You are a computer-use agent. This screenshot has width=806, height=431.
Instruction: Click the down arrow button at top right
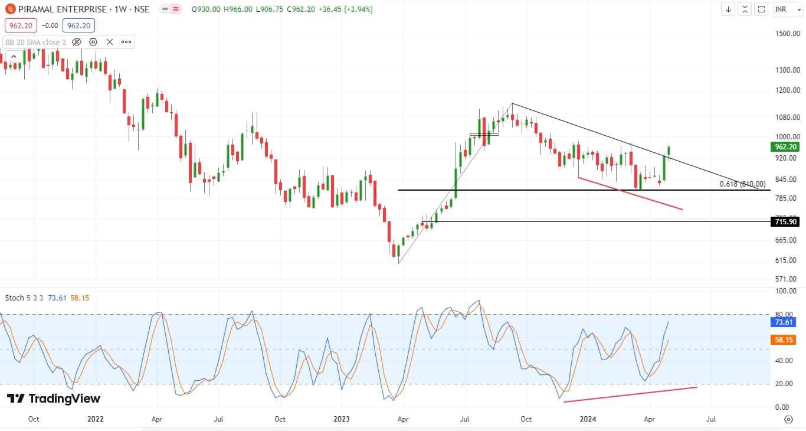[x=729, y=9]
